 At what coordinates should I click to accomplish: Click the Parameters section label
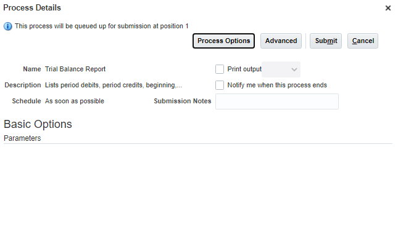tap(22, 138)
